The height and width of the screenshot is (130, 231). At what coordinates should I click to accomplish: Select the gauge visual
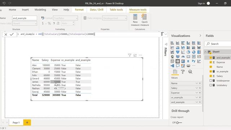[183, 57]
